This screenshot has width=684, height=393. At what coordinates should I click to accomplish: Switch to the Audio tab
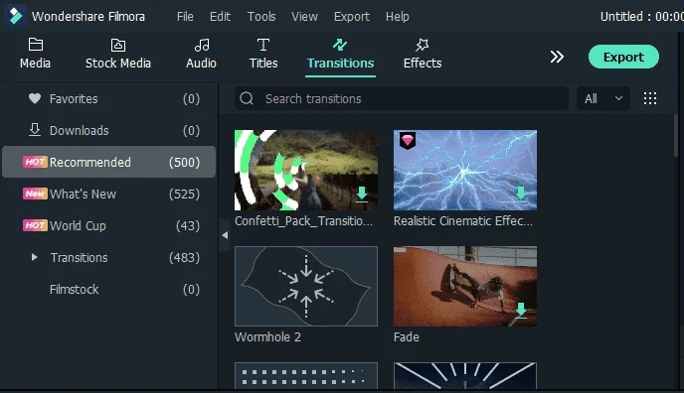201,54
